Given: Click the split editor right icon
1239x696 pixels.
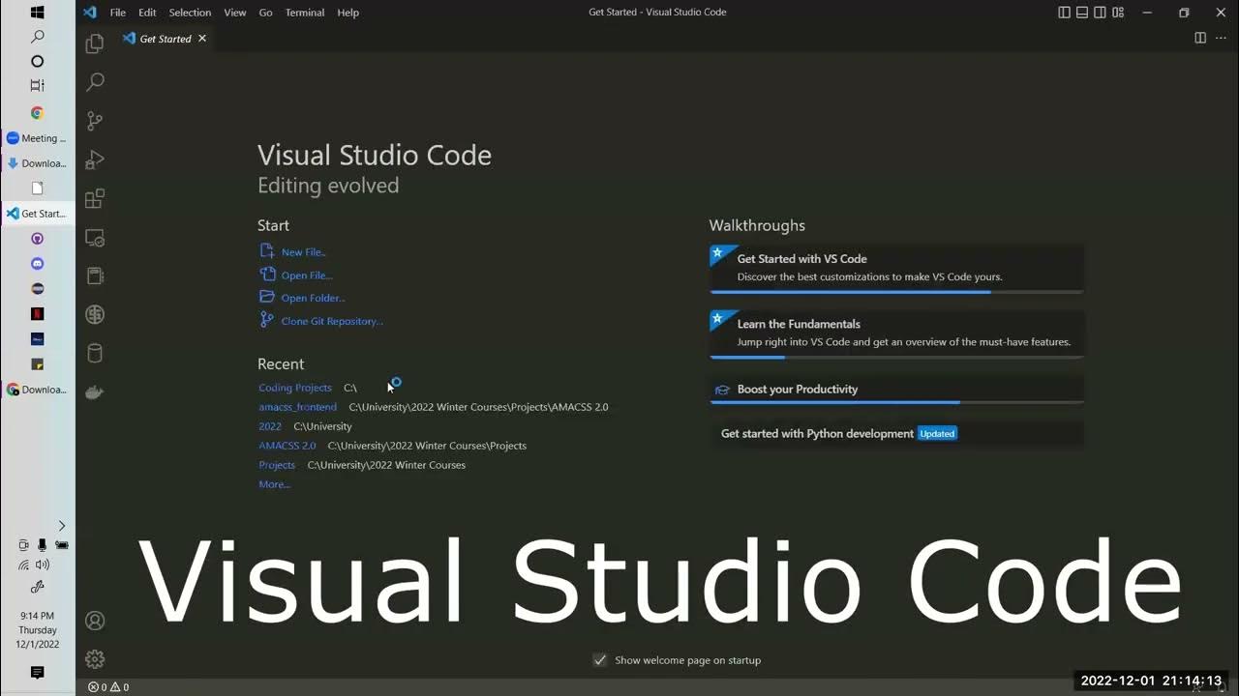Looking at the screenshot, I should [1200, 38].
